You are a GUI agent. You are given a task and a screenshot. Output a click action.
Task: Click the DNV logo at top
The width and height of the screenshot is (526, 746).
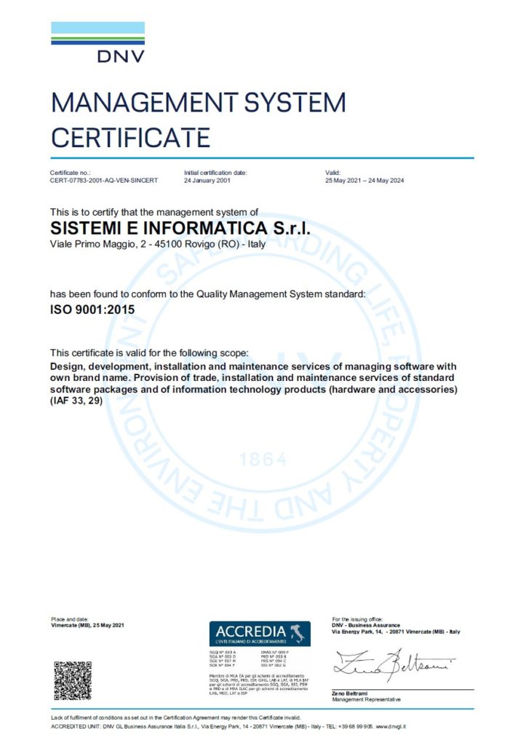pyautogui.click(x=98, y=42)
